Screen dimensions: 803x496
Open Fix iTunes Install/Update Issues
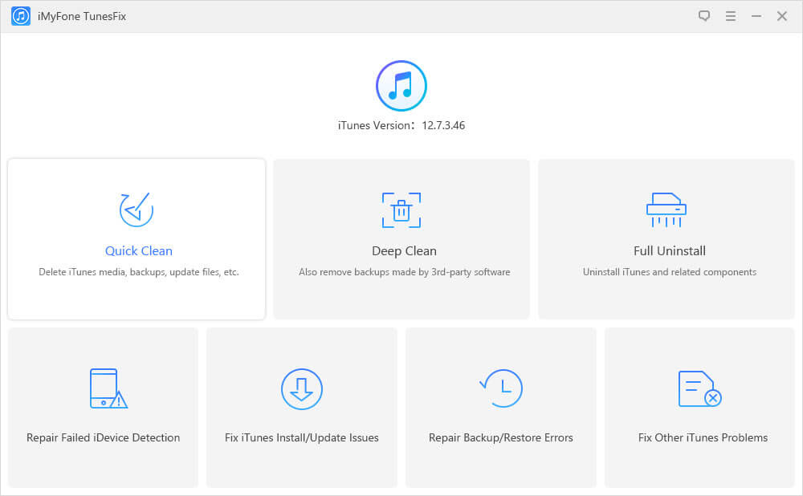pyautogui.click(x=302, y=437)
